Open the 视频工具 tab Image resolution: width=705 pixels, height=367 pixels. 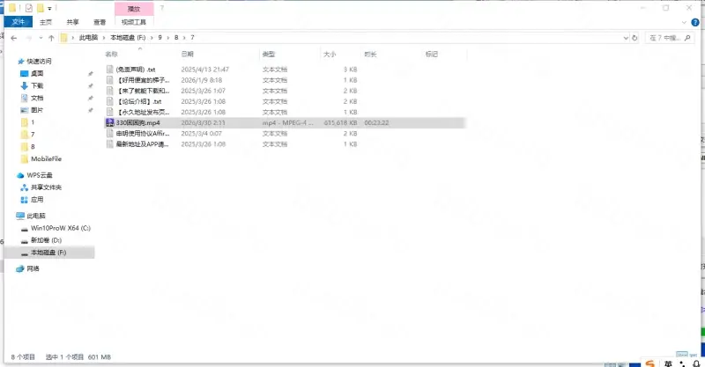click(135, 22)
